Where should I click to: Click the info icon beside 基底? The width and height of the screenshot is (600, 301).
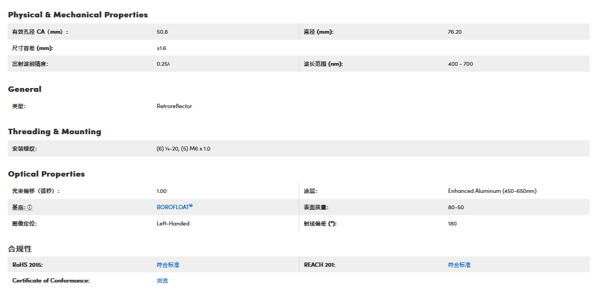[30, 208]
